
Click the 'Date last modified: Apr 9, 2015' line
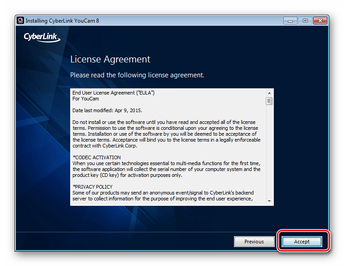point(107,110)
